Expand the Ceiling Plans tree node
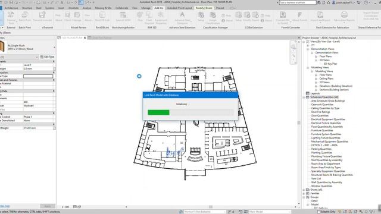The height and width of the screenshot is (214, 381). point(316,78)
